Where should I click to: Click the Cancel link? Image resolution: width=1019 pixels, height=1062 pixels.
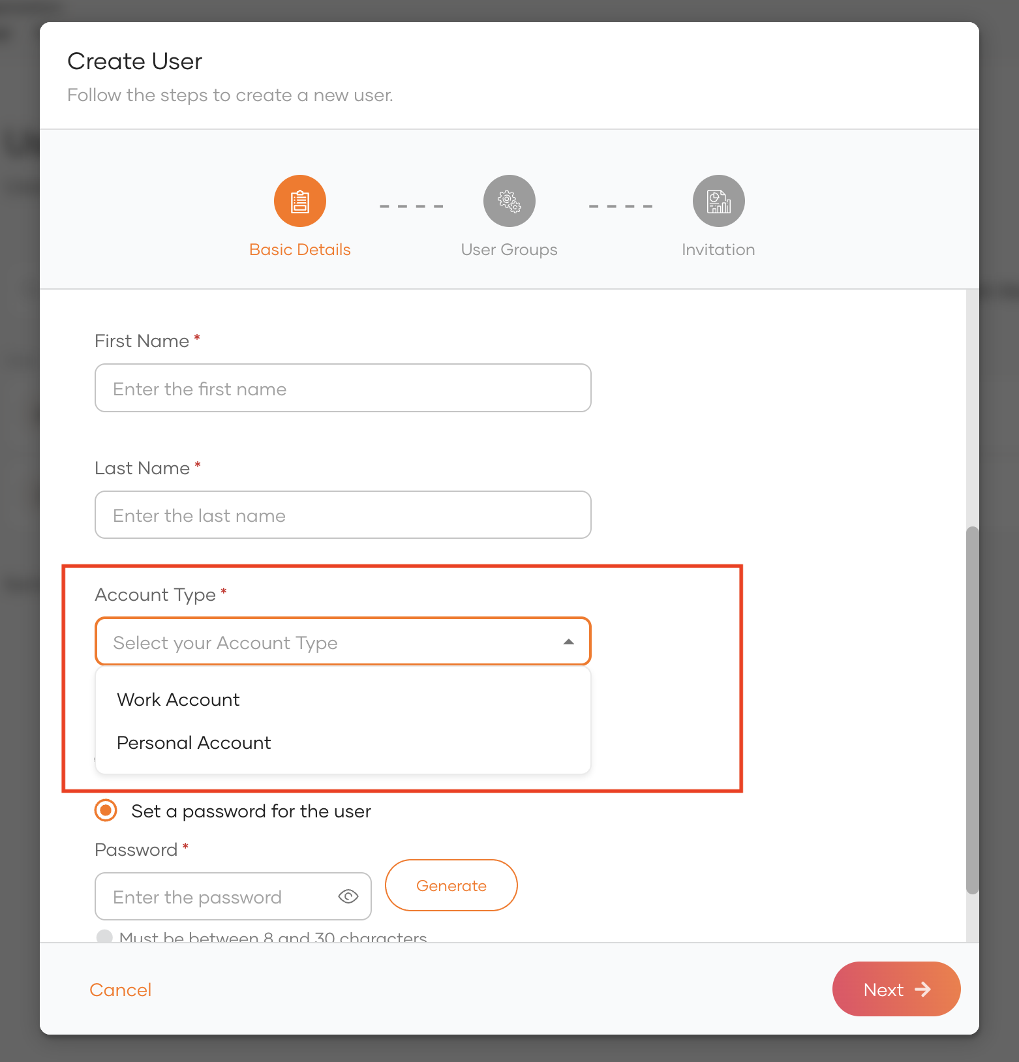click(x=121, y=990)
